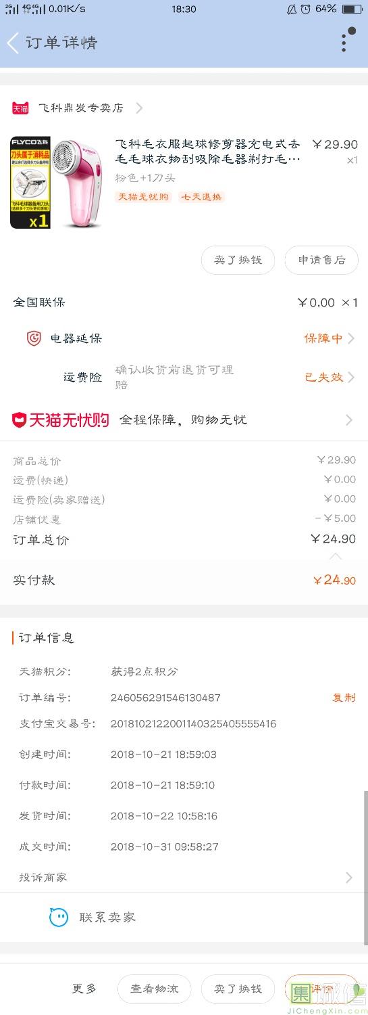Tap the alarm clock icon in the status bar

coord(306,9)
